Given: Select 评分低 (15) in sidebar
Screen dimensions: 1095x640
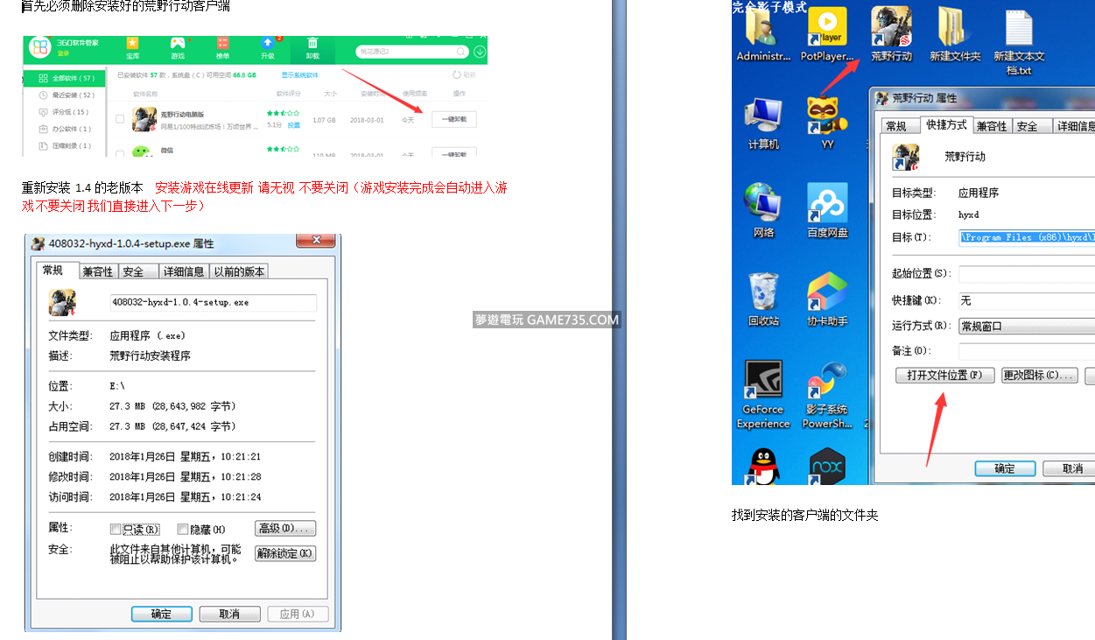Looking at the screenshot, I should point(64,112).
